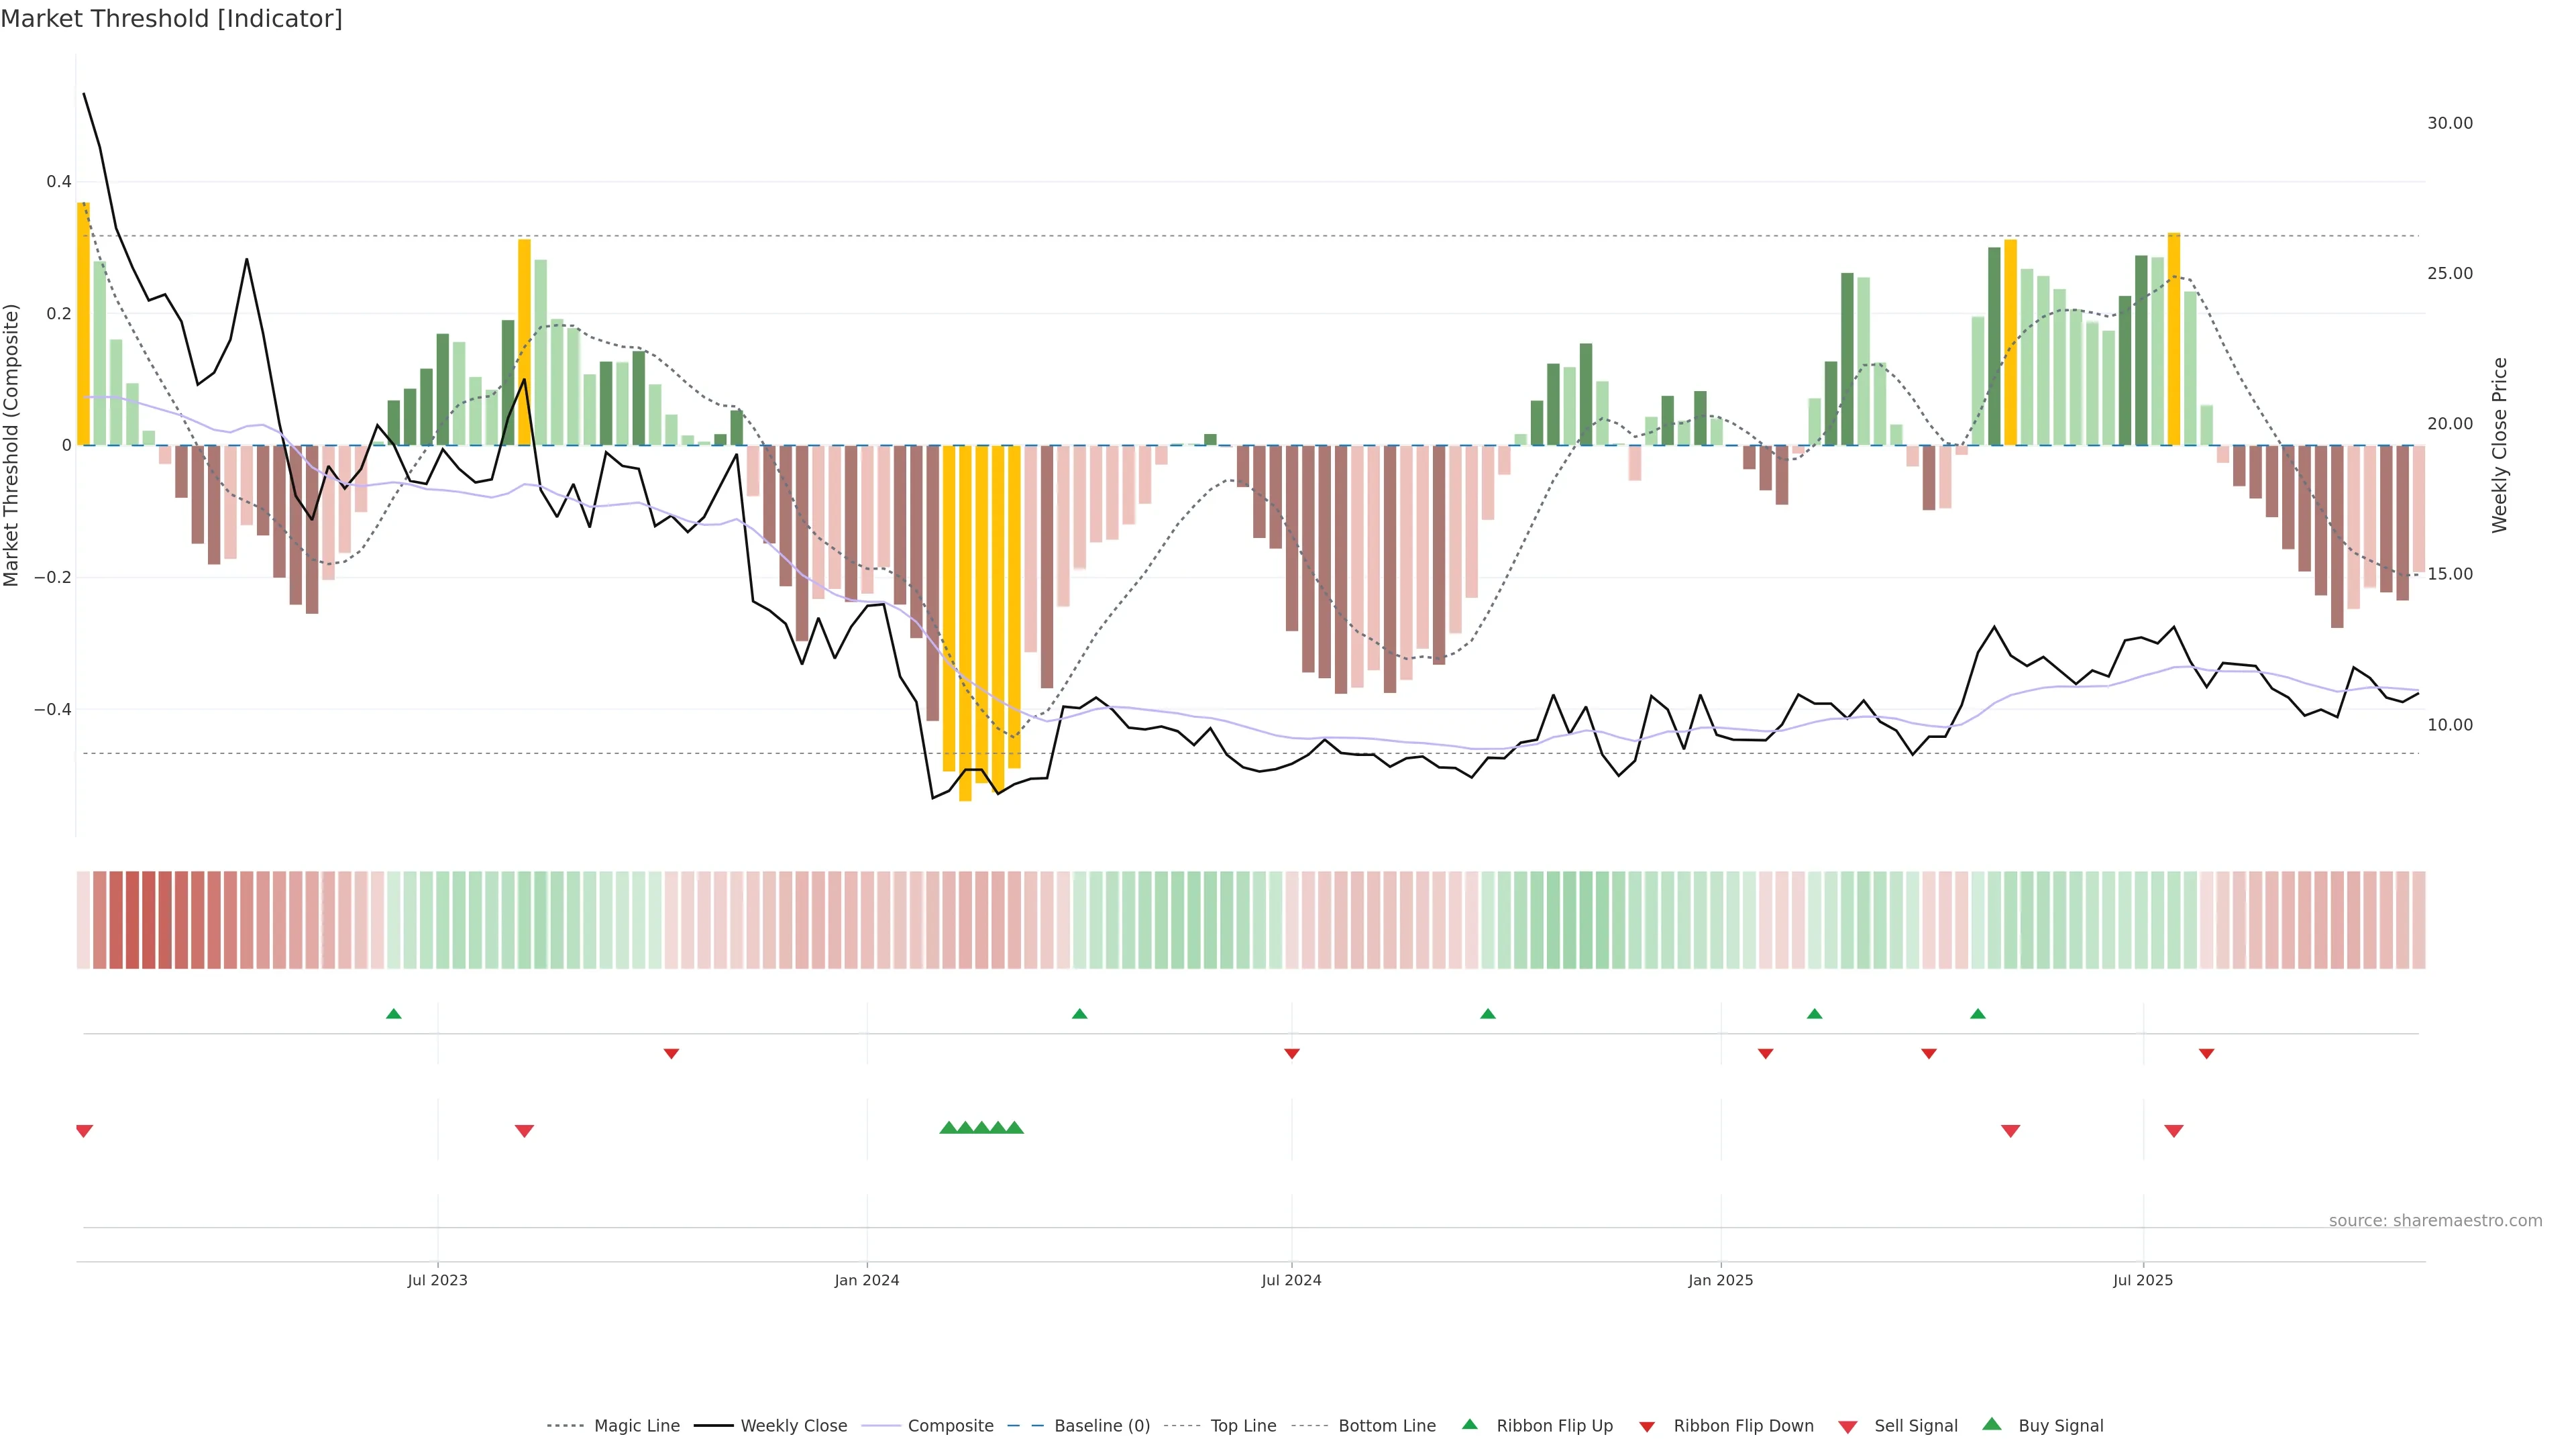Click the Ribbon Flip Down legend icon
2576x1449 pixels.
(x=1646, y=1427)
